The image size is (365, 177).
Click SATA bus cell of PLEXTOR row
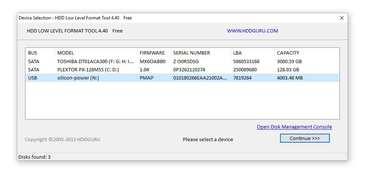(34, 70)
